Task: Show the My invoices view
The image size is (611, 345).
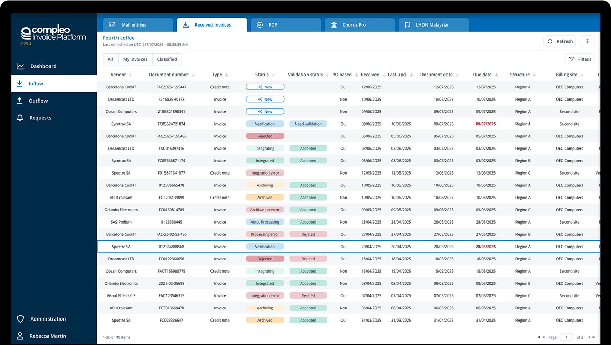Action: pos(135,59)
